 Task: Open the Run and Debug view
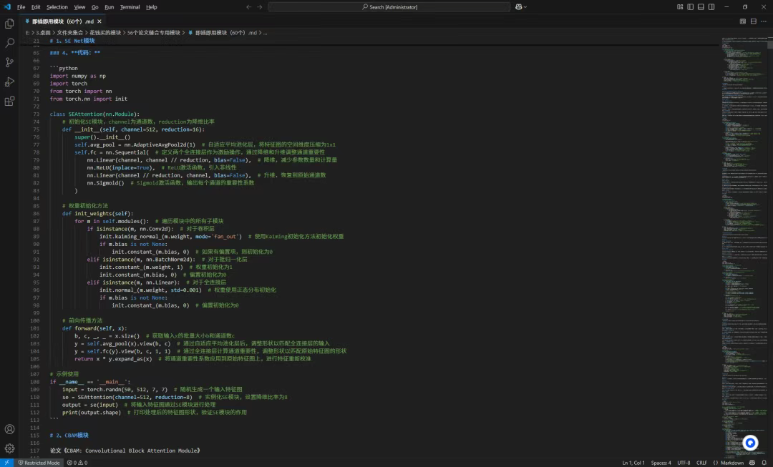pyautogui.click(x=9, y=82)
